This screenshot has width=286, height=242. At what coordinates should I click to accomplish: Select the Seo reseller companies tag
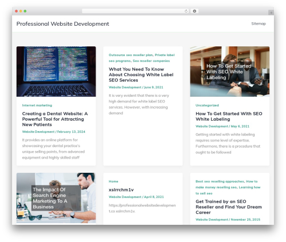151,61
